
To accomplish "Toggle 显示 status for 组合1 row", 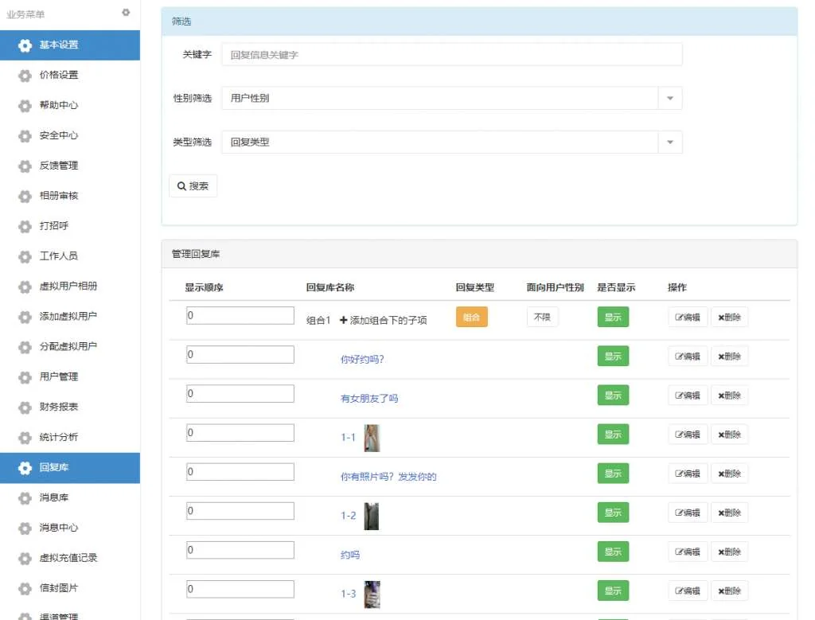I will point(613,317).
